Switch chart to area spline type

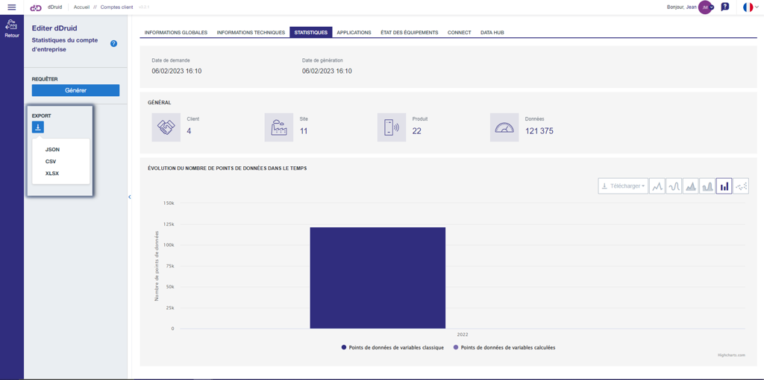(x=707, y=186)
